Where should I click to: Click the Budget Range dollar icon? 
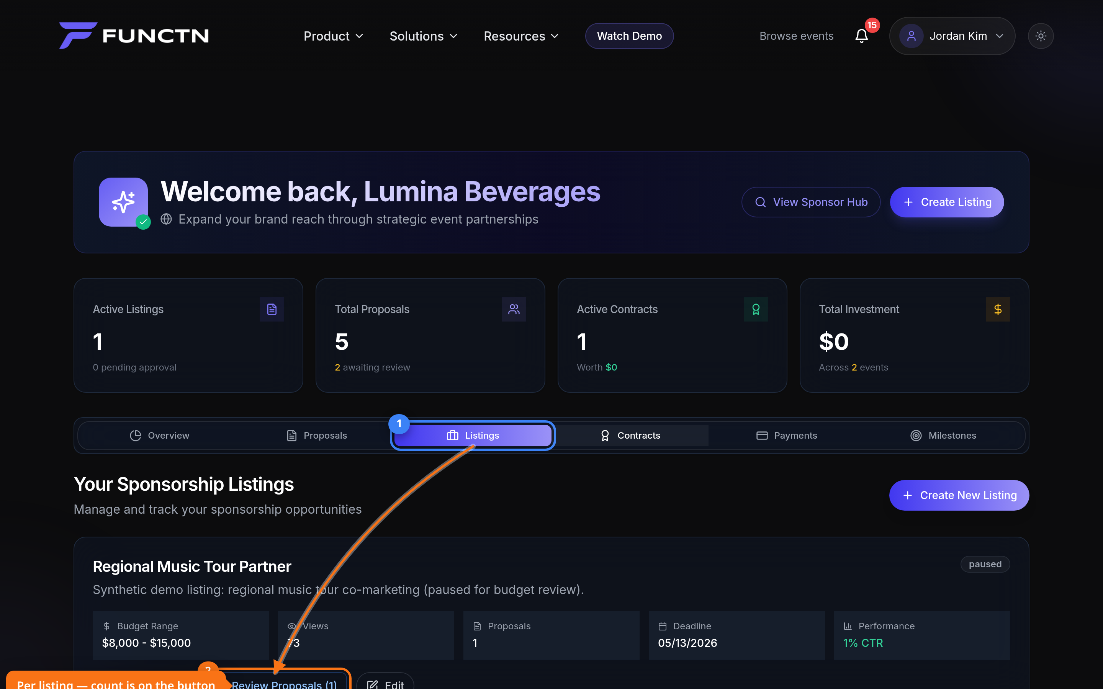coord(106,626)
